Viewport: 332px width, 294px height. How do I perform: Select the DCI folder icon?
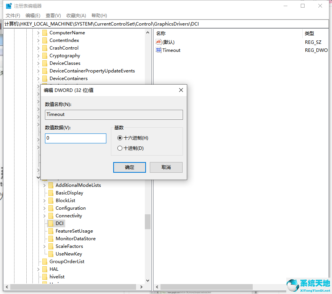point(50,223)
